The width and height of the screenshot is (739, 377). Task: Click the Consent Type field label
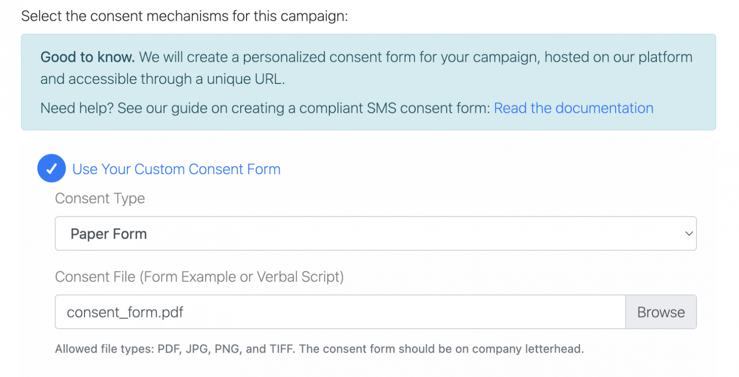tap(100, 199)
